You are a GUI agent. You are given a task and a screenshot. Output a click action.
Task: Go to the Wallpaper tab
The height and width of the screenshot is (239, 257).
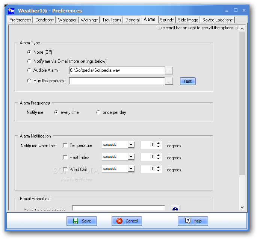point(67,20)
